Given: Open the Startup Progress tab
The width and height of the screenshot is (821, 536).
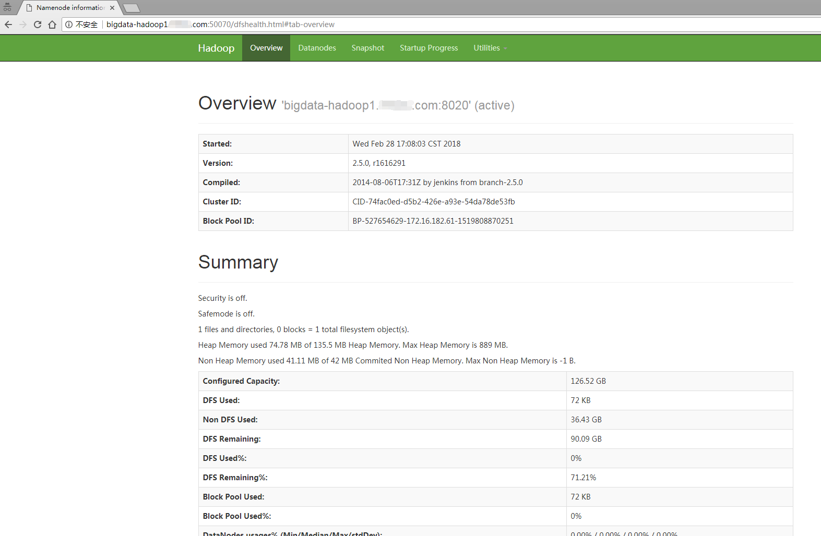Looking at the screenshot, I should [429, 48].
